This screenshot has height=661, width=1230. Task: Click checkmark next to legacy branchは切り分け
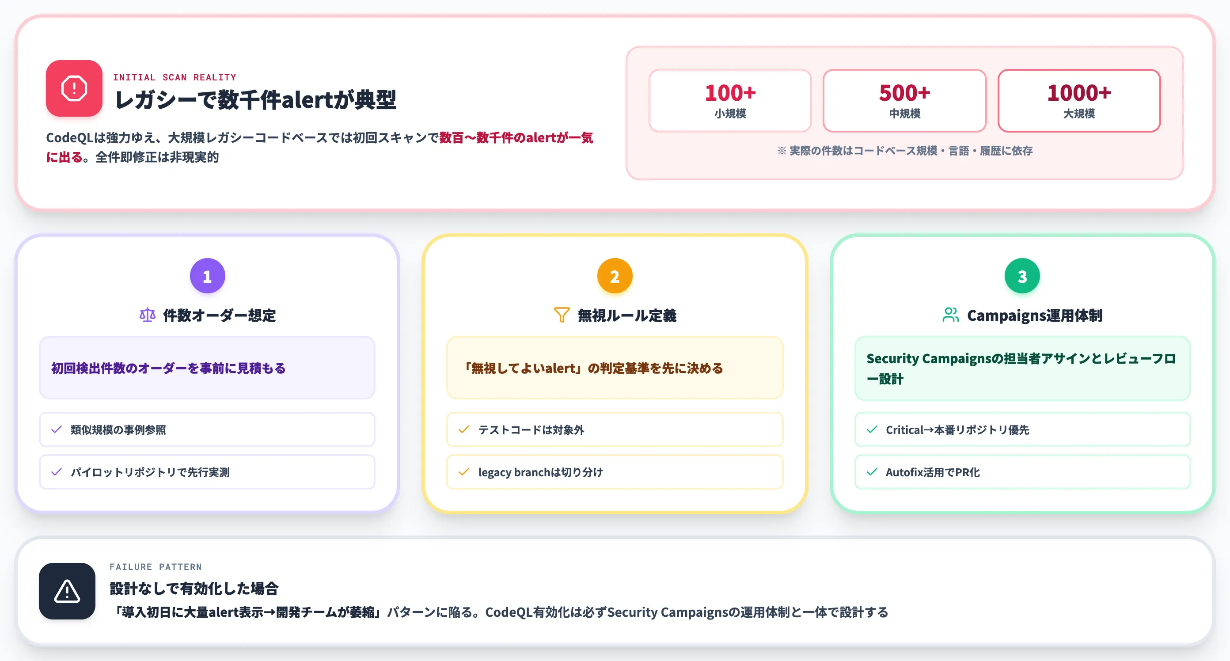click(x=463, y=472)
